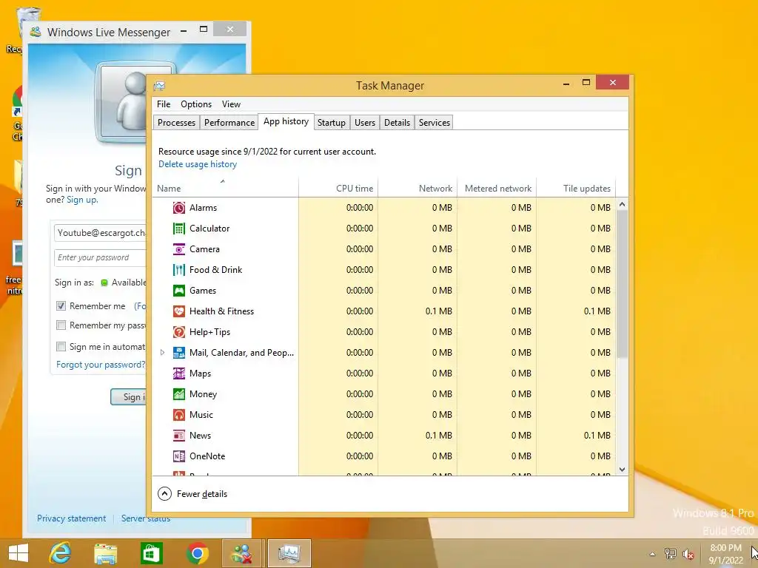
Task: Click the scrollbar down arrow in app list
Action: [622, 470]
